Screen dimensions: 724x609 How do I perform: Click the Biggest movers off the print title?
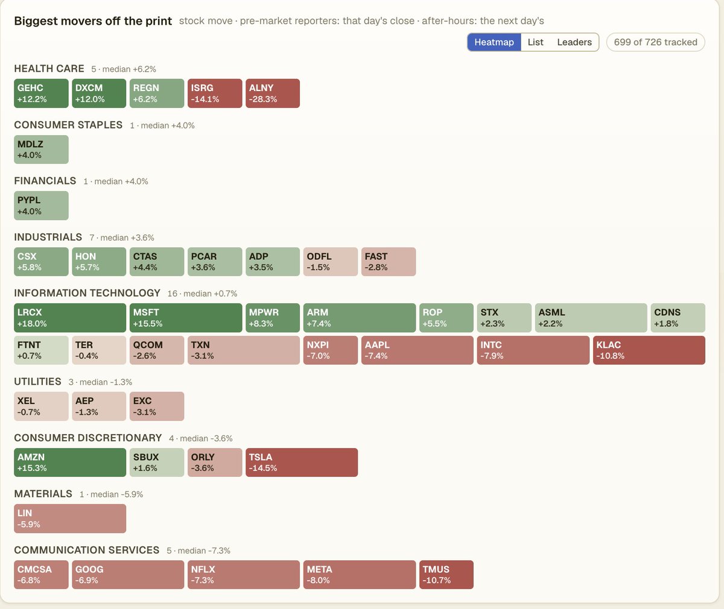[93, 21]
